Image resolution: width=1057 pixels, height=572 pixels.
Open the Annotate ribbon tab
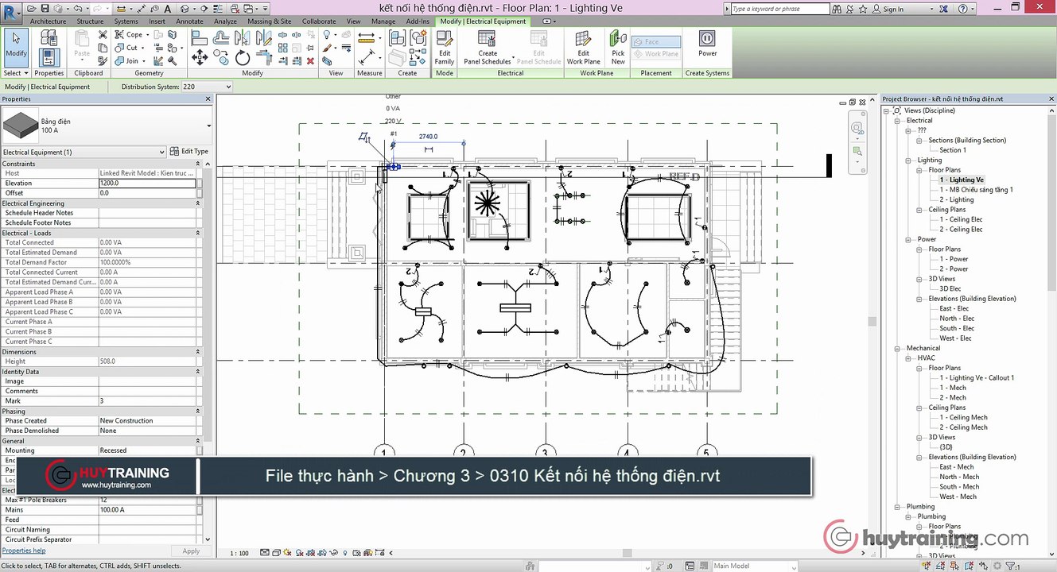tap(189, 21)
